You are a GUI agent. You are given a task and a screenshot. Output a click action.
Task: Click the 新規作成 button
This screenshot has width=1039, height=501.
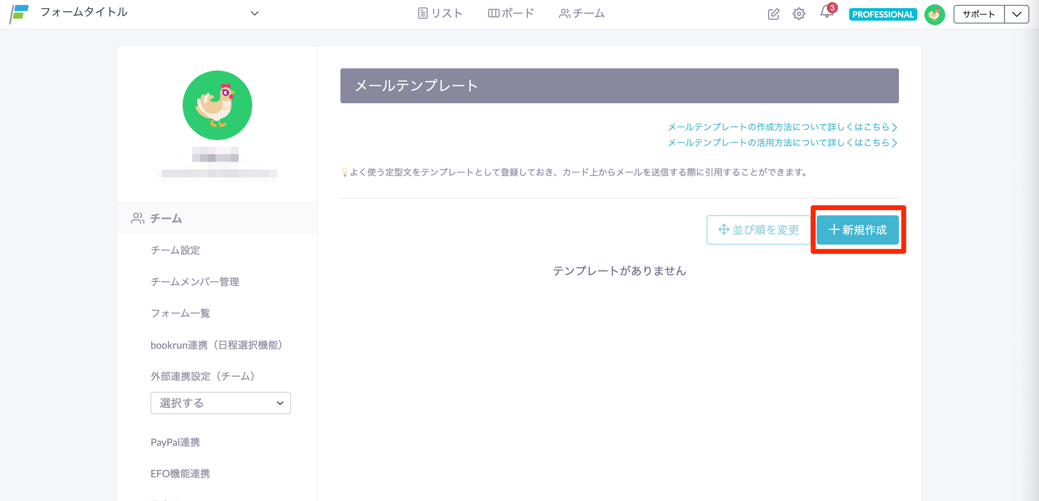[x=857, y=230]
